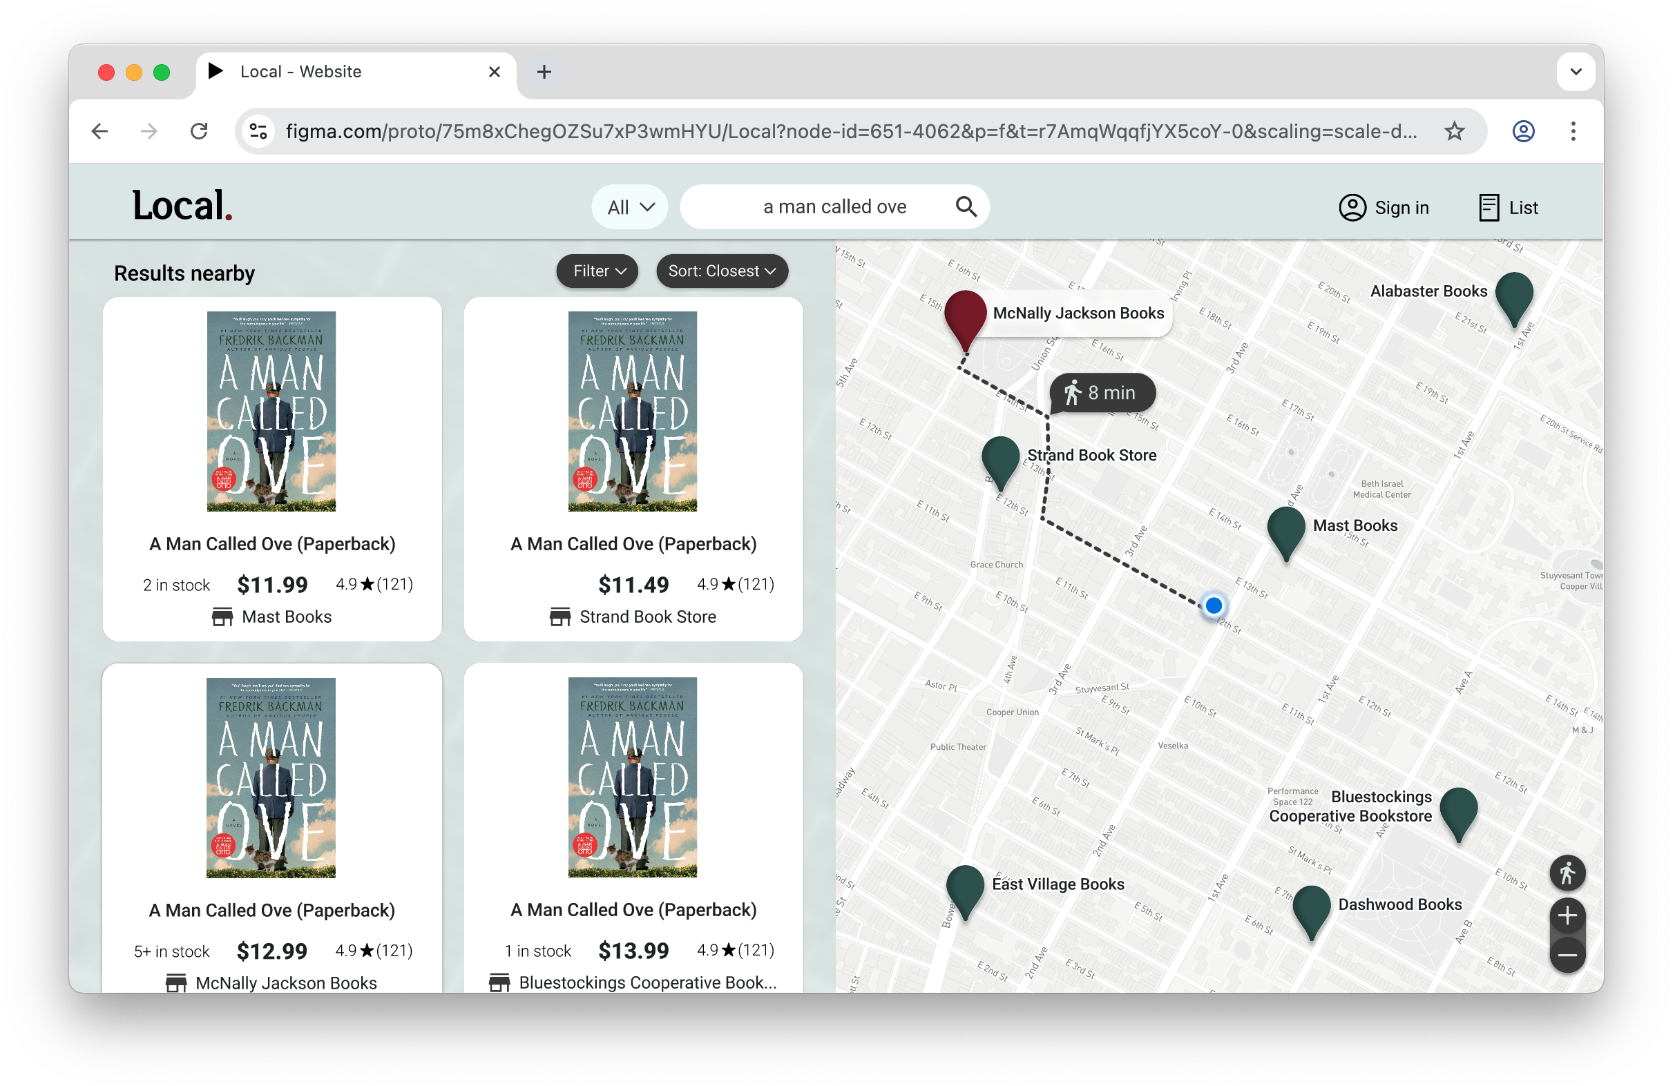Click the search magnifier icon

coord(966,207)
